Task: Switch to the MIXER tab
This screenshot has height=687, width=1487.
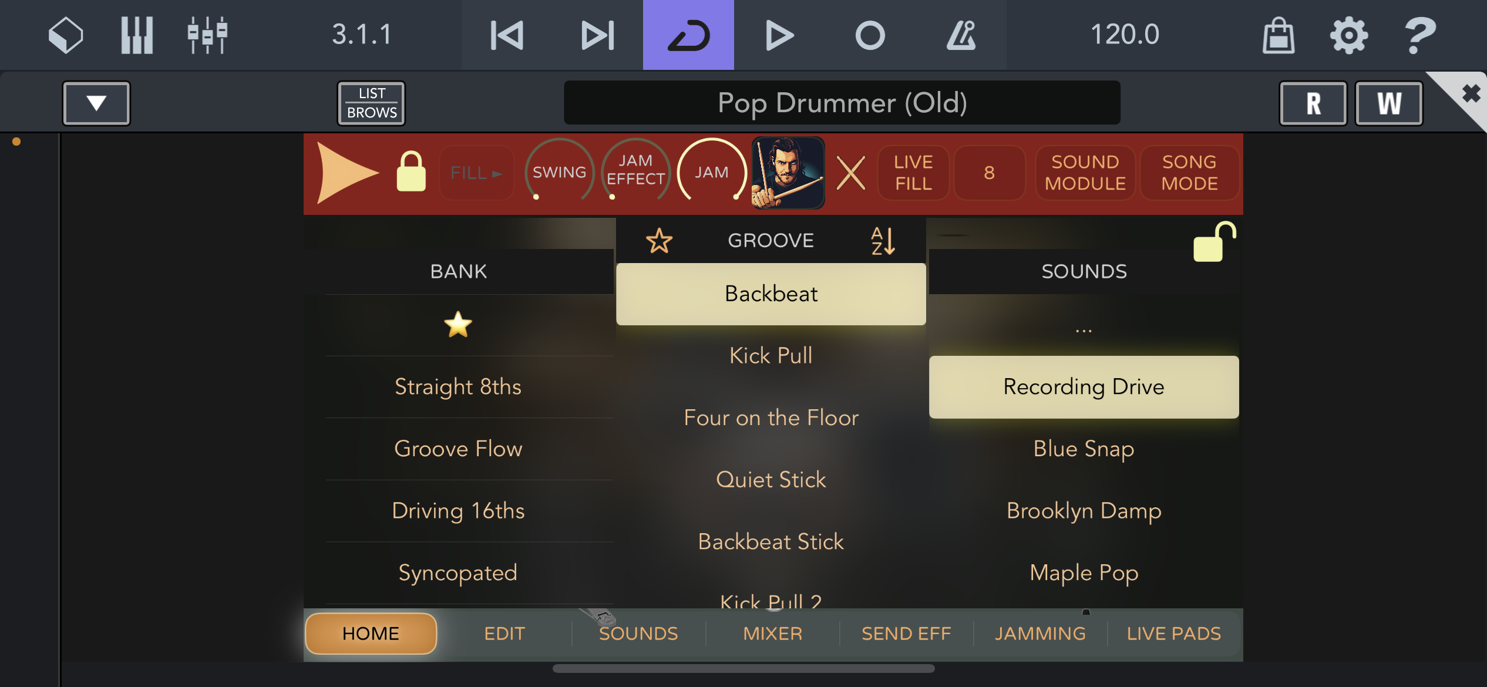Action: [772, 634]
